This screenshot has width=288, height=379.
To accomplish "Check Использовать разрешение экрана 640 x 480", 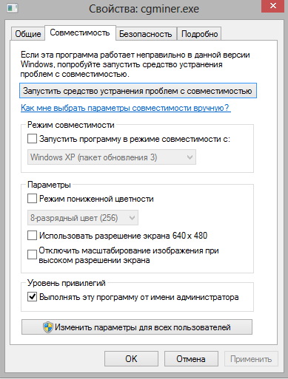I will 32,236.
